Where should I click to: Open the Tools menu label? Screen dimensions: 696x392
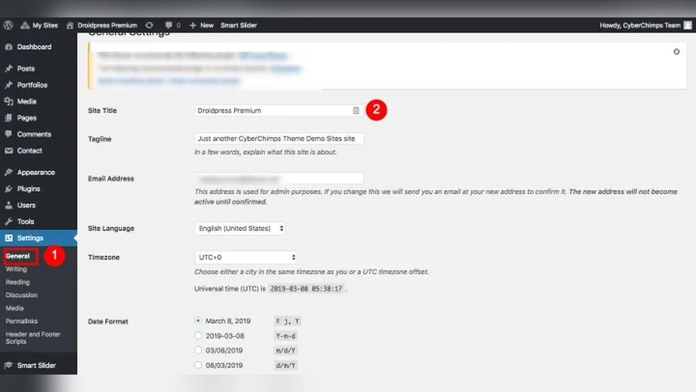point(25,221)
